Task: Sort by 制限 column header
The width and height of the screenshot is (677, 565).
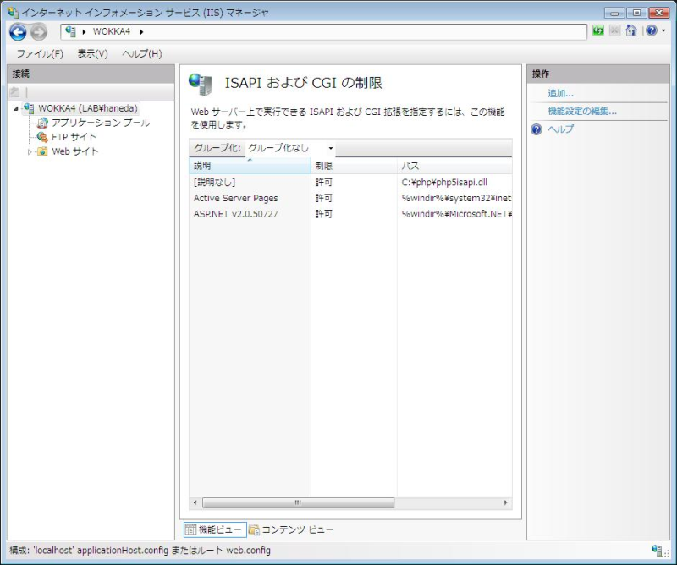Action: [x=354, y=166]
